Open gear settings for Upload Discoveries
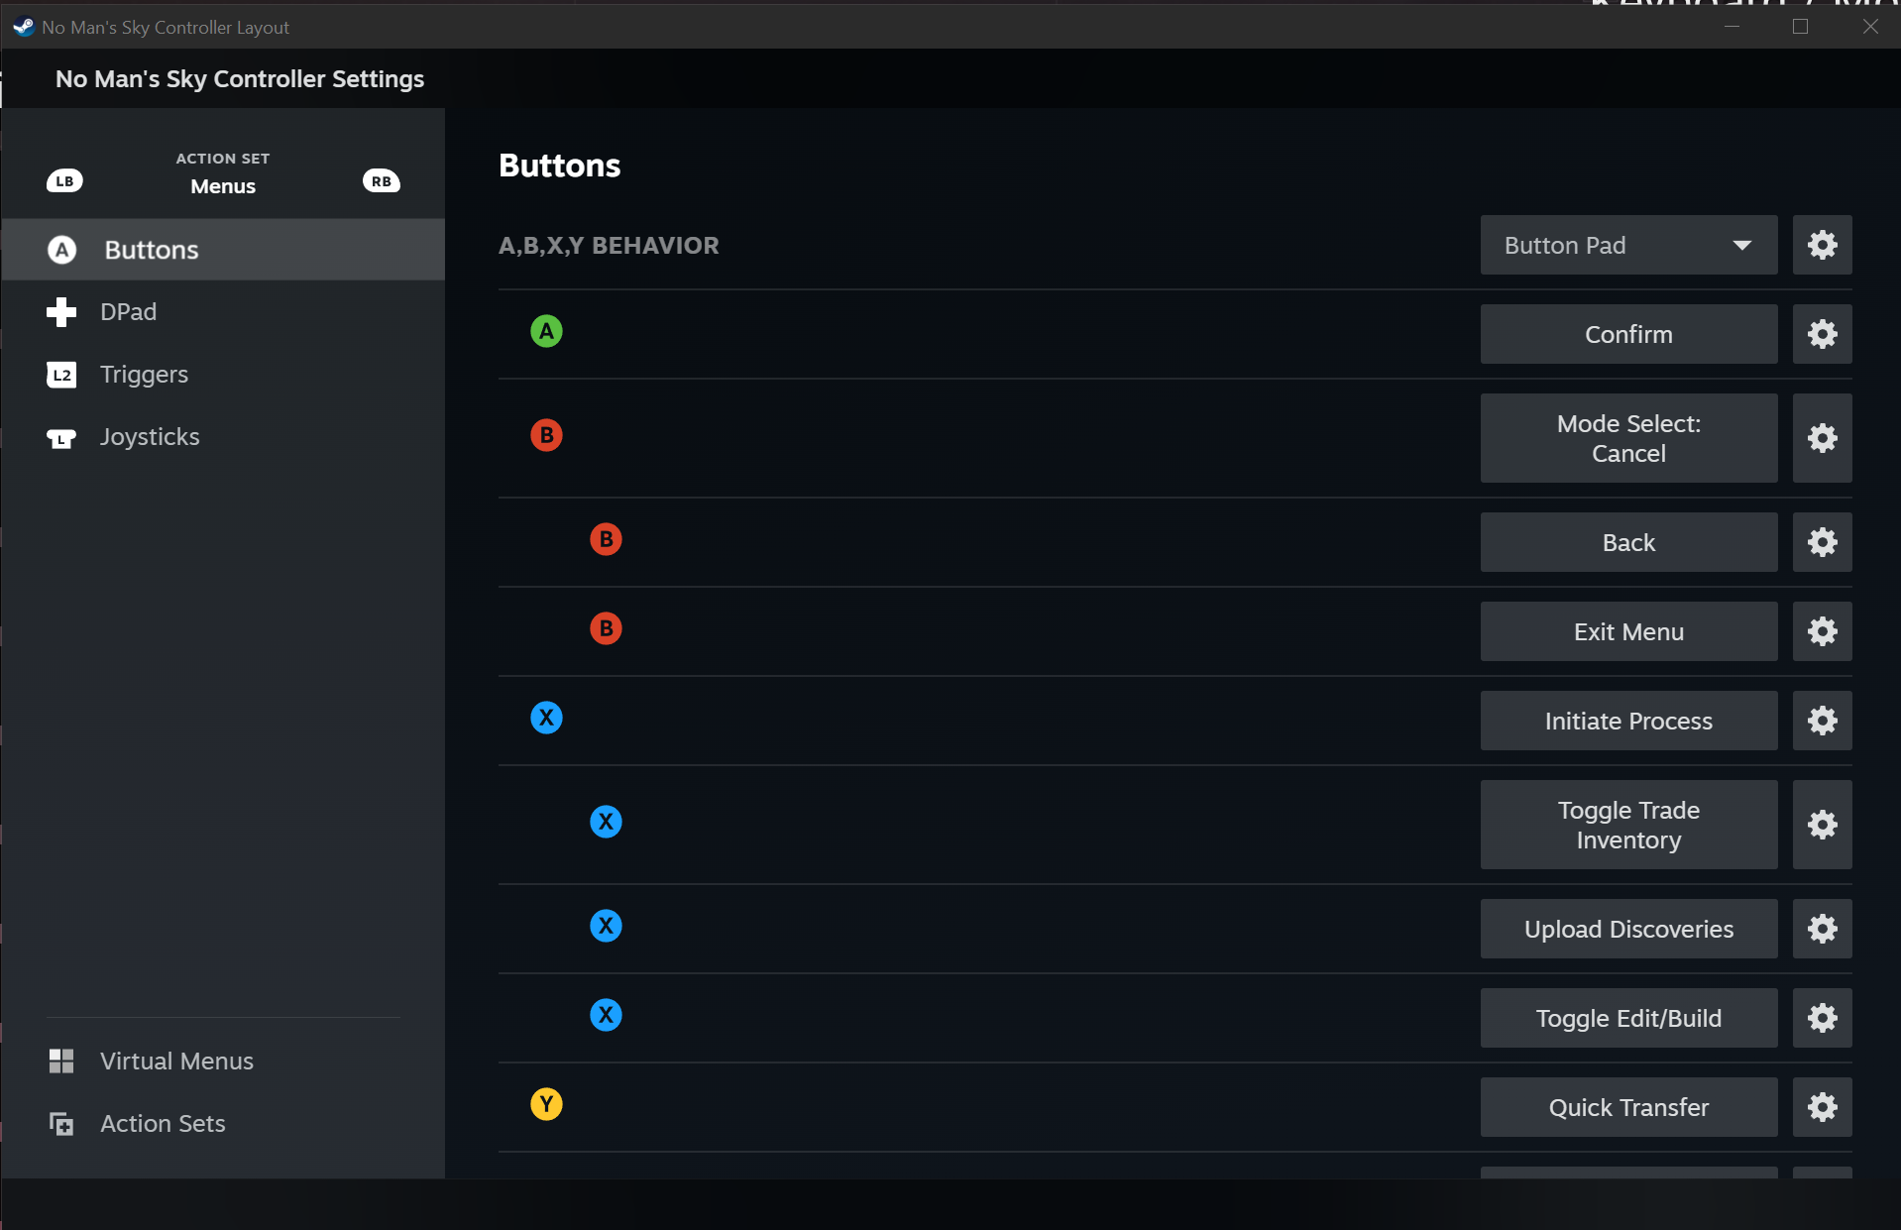The width and height of the screenshot is (1901, 1230). pos(1822,929)
